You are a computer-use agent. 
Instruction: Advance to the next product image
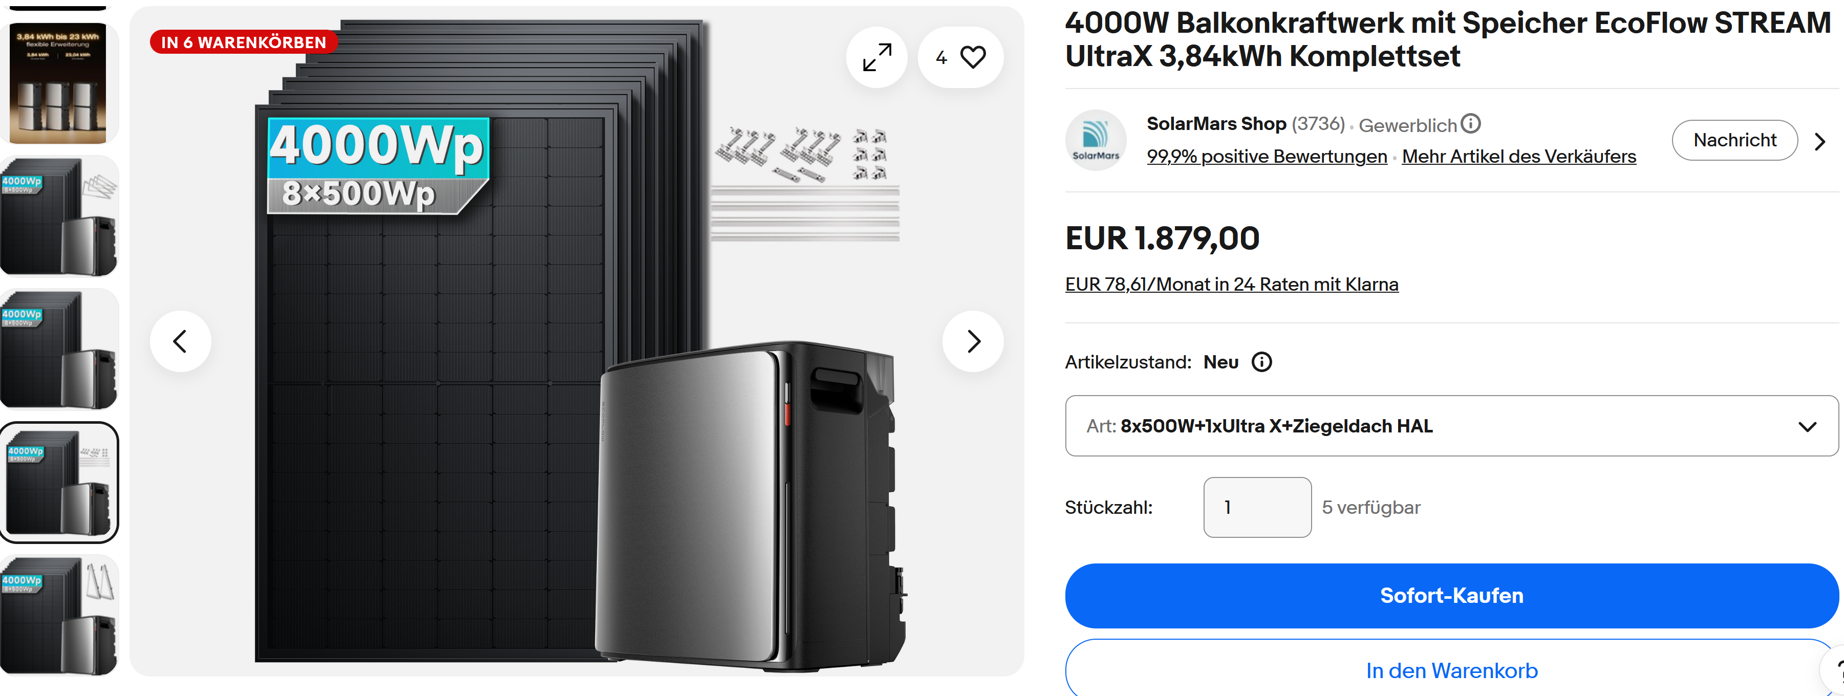973,341
